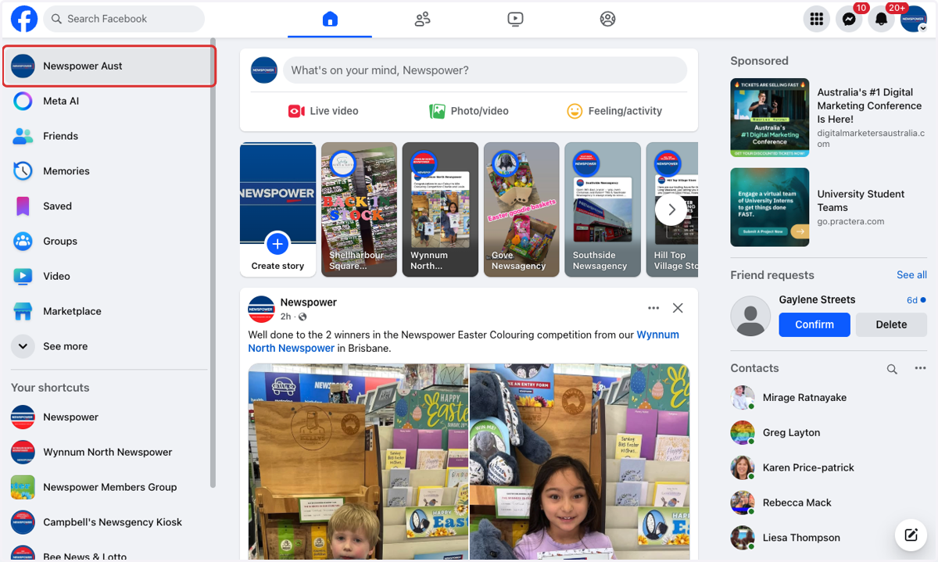Delete Gaylene Streets friend request
938x562 pixels.
click(x=891, y=324)
